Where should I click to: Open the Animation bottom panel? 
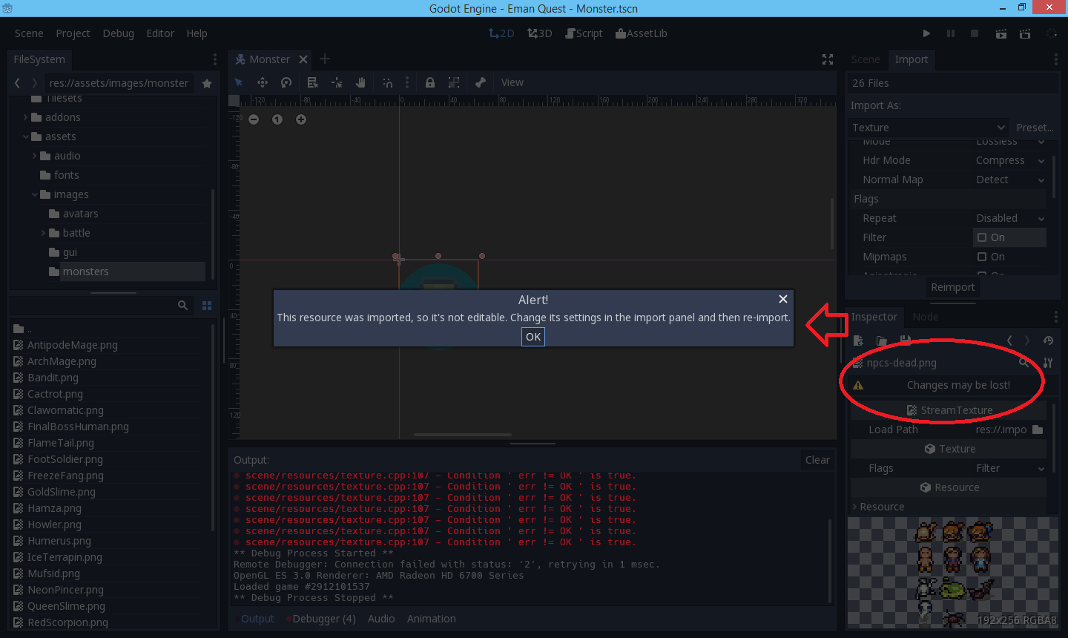tap(432, 619)
